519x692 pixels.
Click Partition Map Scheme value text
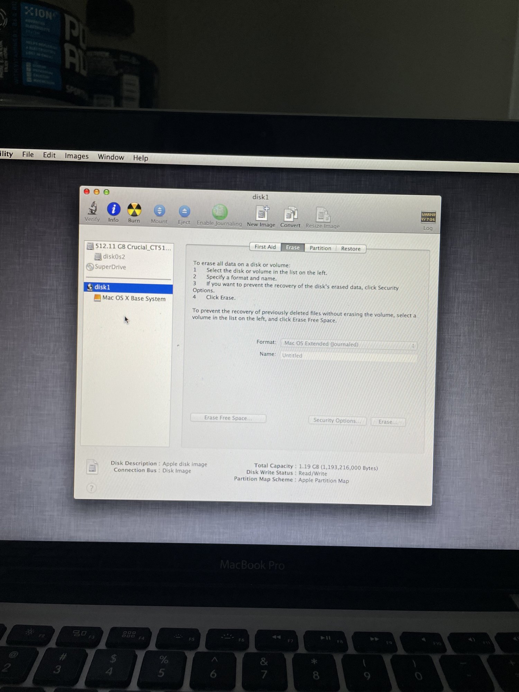(324, 481)
